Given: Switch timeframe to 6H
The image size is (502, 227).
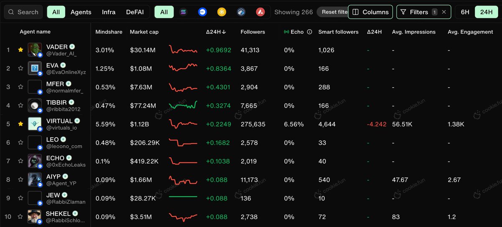Looking at the screenshot, I should pyautogui.click(x=465, y=12).
